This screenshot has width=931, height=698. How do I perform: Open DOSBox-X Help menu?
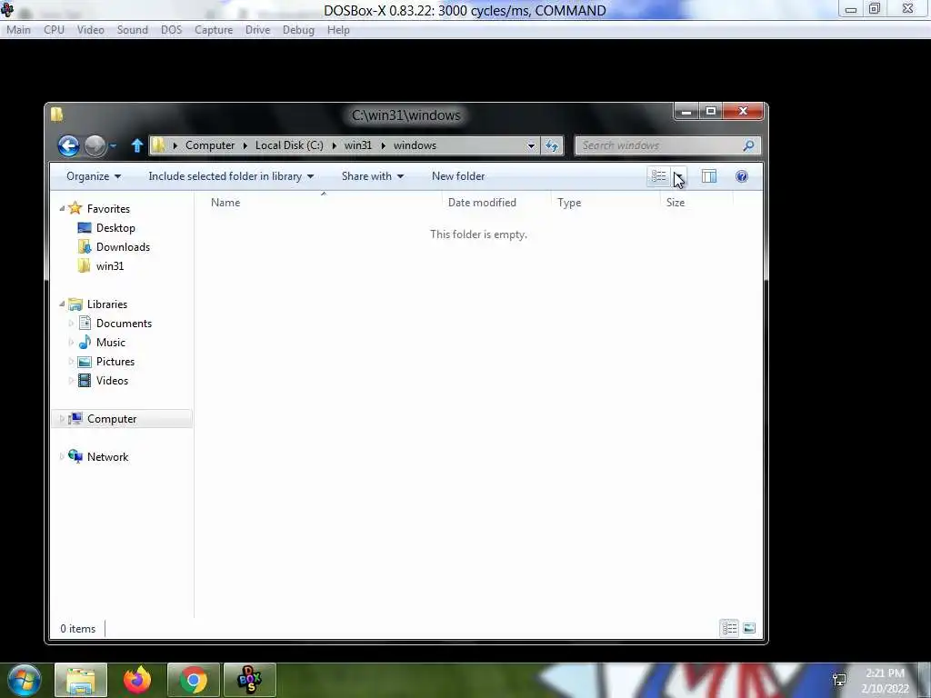338,30
